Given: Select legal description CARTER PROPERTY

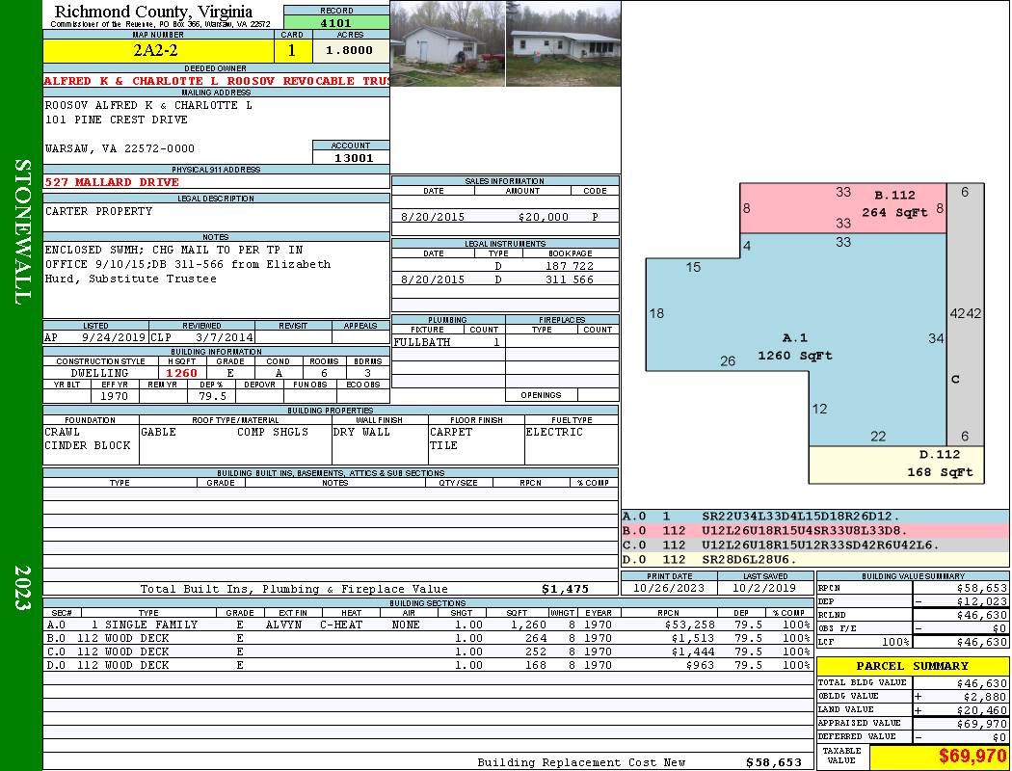Looking at the screenshot, I should point(98,212).
